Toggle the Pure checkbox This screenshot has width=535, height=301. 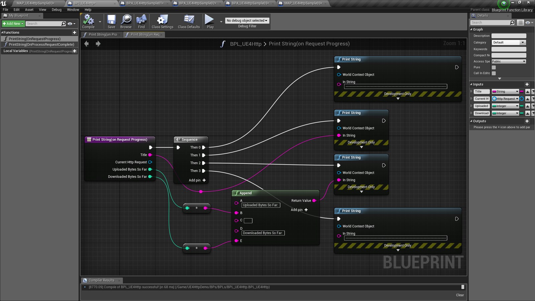(x=494, y=67)
